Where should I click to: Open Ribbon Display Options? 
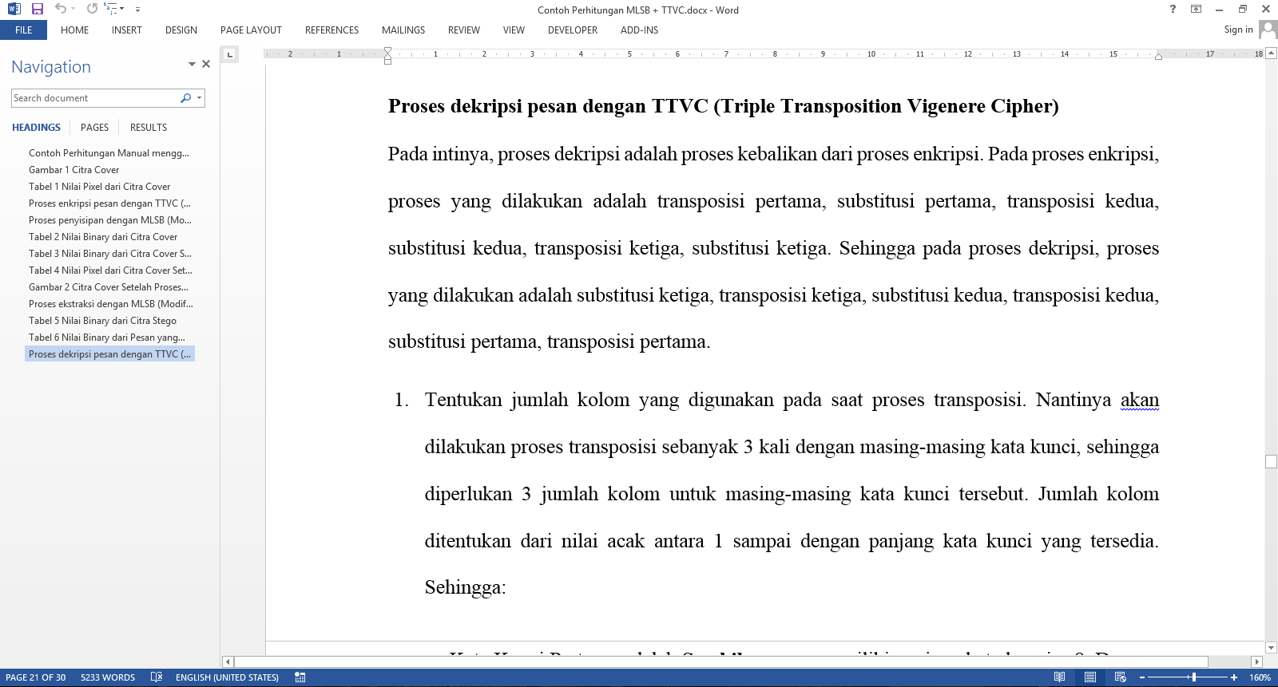1196,9
